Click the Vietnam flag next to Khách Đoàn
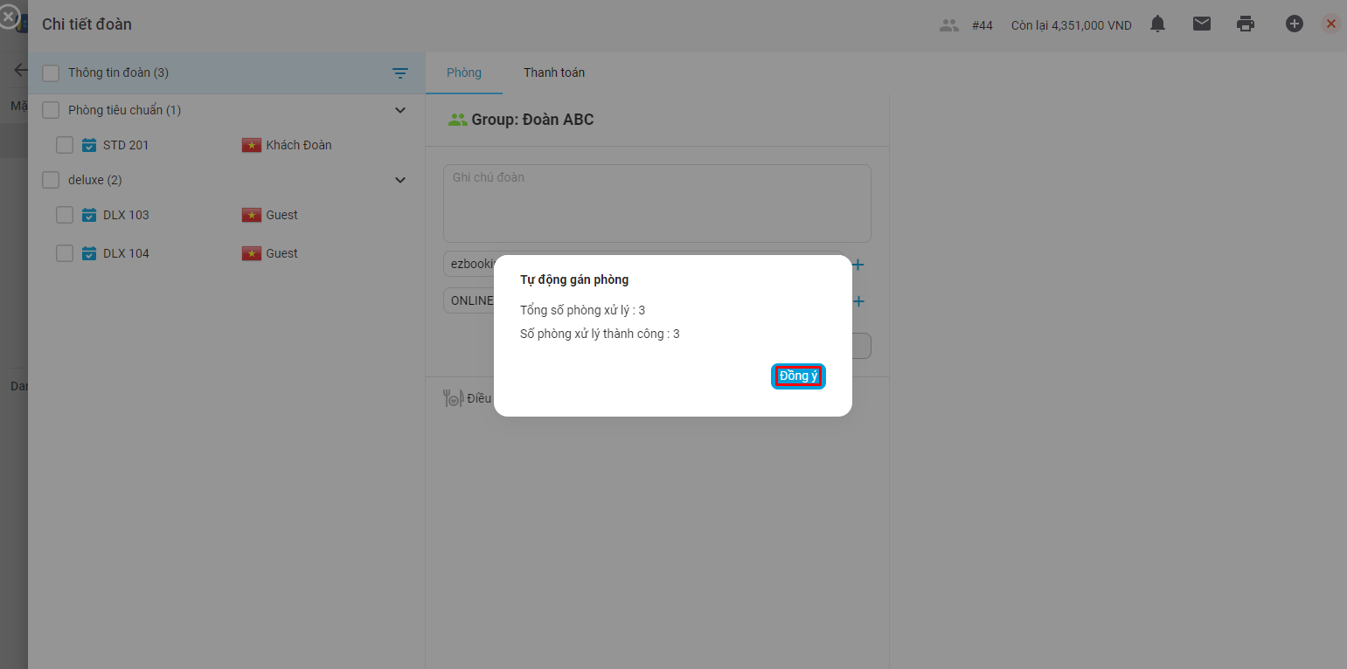The image size is (1347, 669). pyautogui.click(x=252, y=145)
